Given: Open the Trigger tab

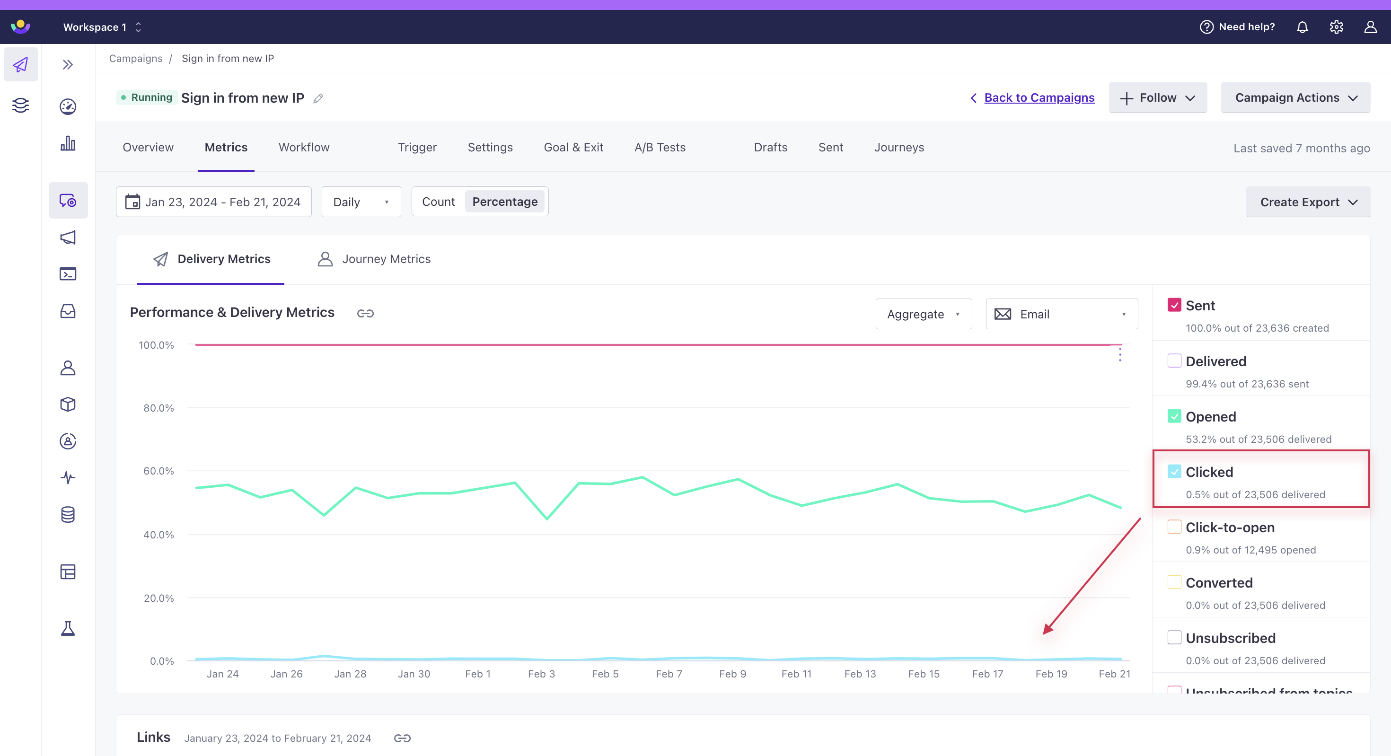Looking at the screenshot, I should pos(417,148).
